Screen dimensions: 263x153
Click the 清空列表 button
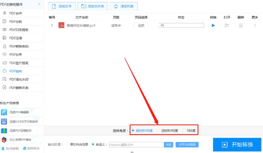tap(124, 6)
